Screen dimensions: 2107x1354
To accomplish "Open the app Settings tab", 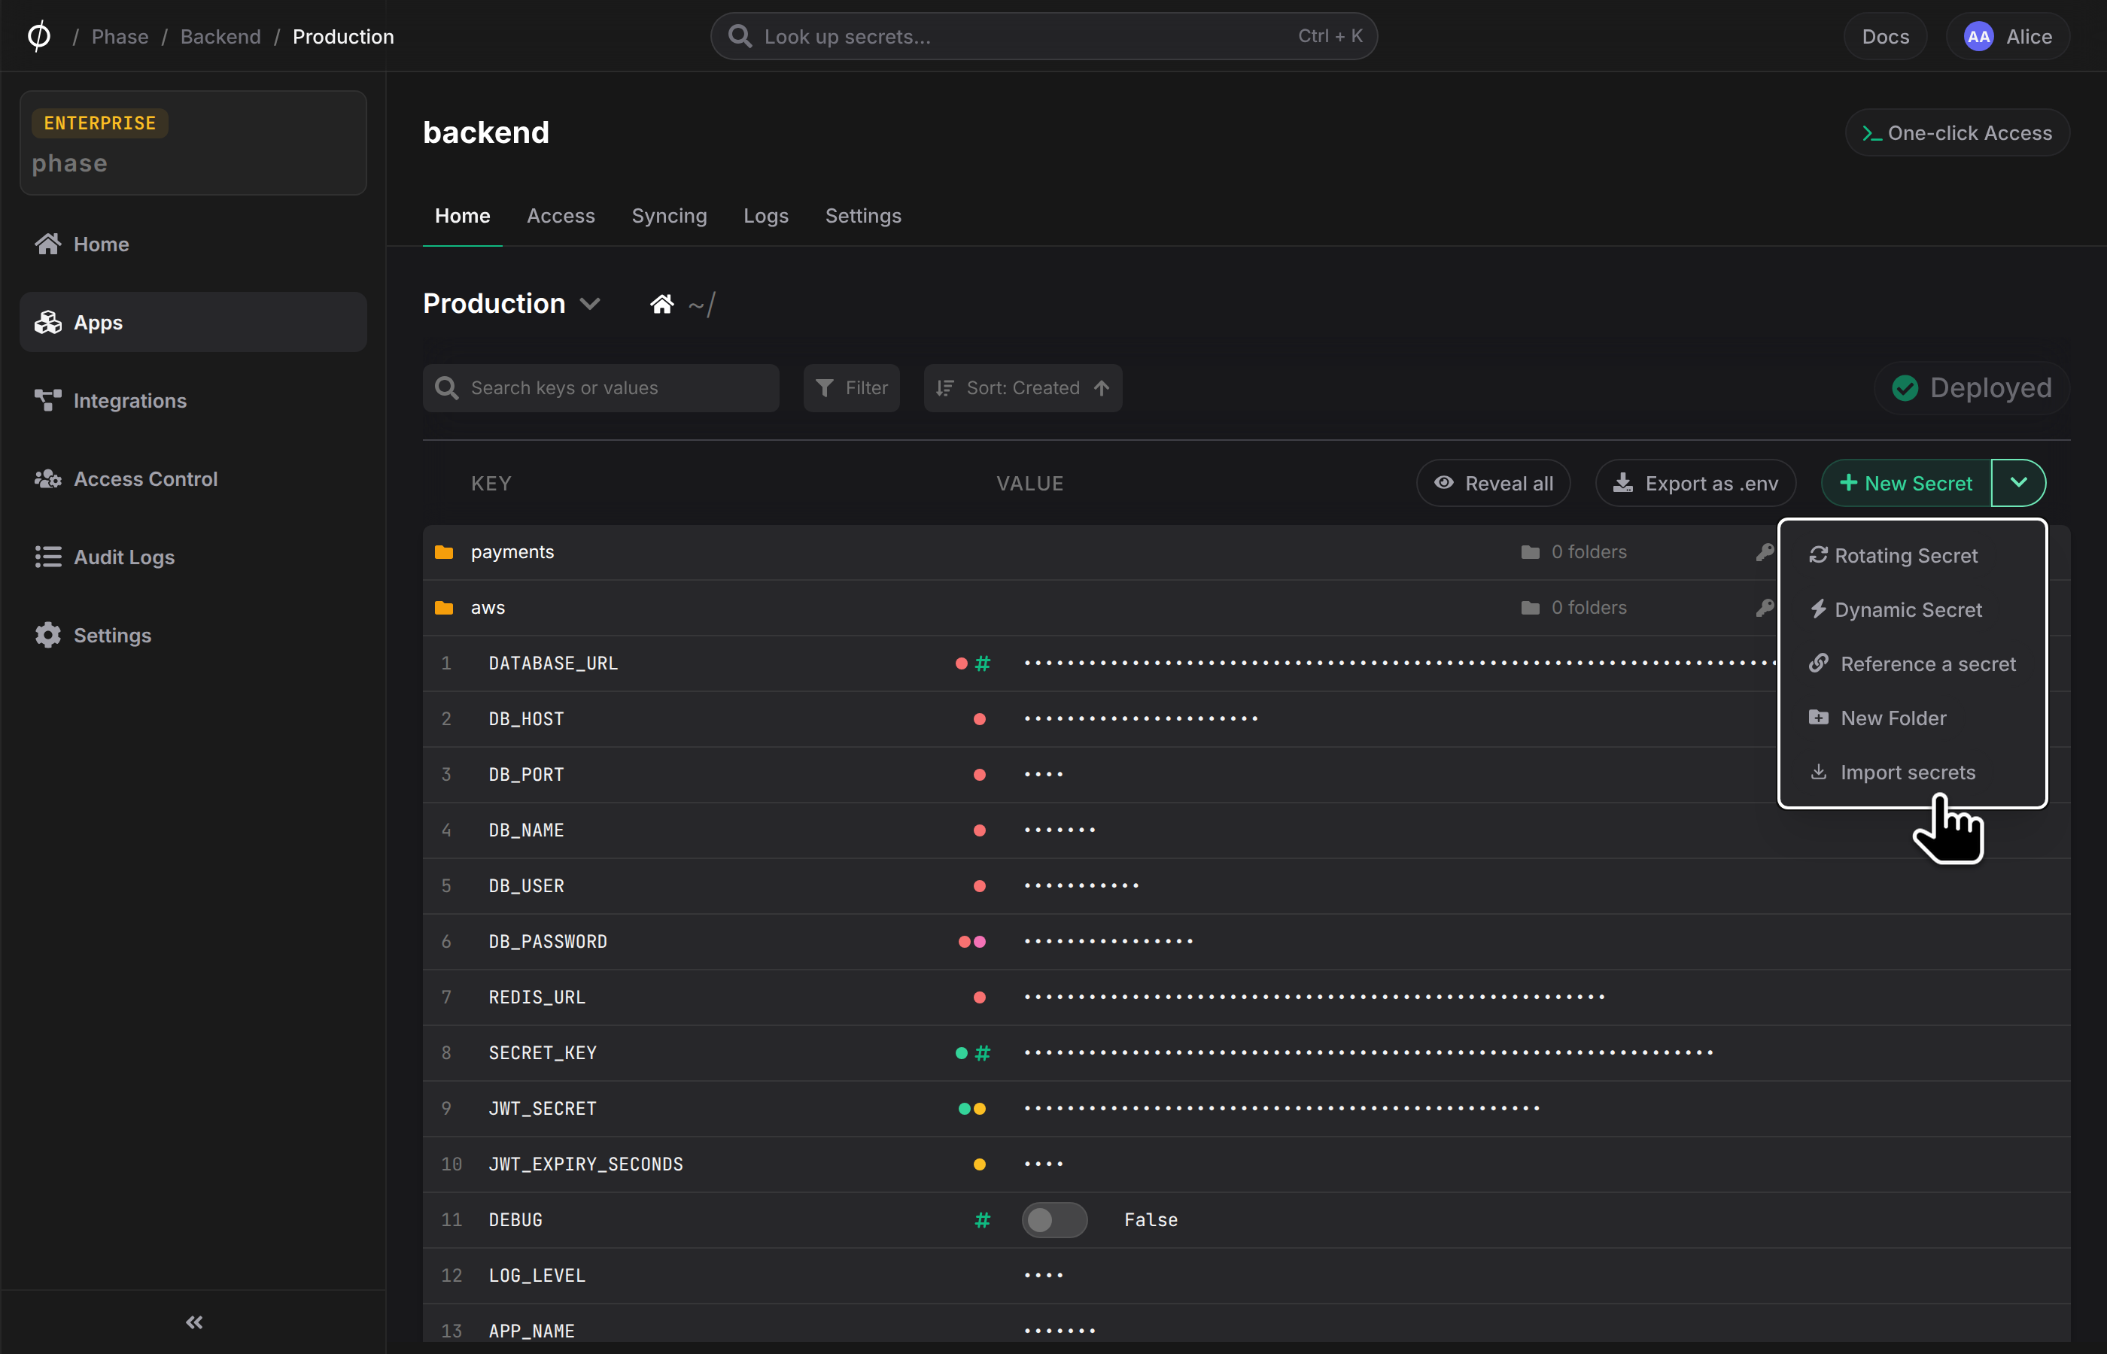I will (x=862, y=217).
